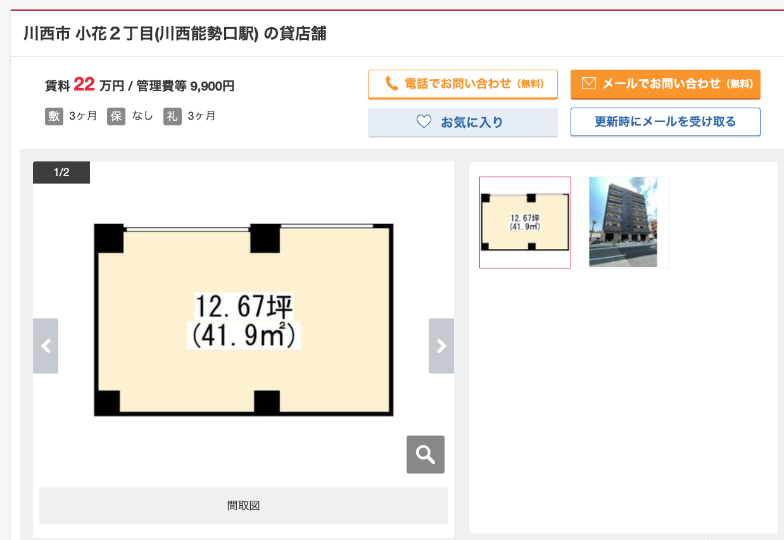Viewport: 784px width, 540px height.
Task: Click the large floor plan image
Action: tap(244, 320)
